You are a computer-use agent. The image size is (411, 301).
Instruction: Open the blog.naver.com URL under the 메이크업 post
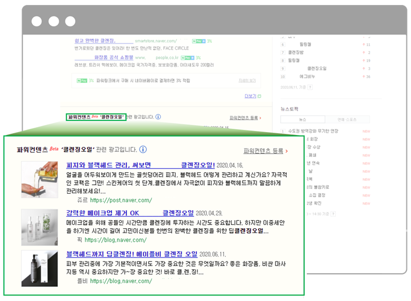116,240
